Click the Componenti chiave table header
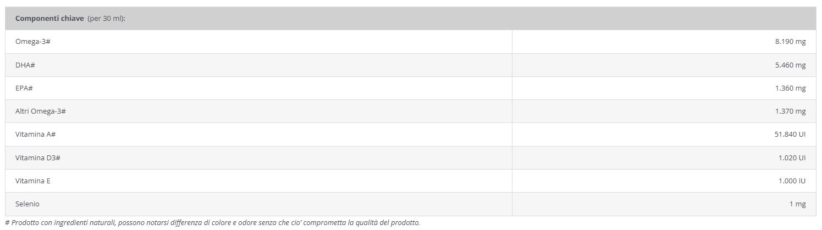The image size is (822, 230). [x=411, y=19]
